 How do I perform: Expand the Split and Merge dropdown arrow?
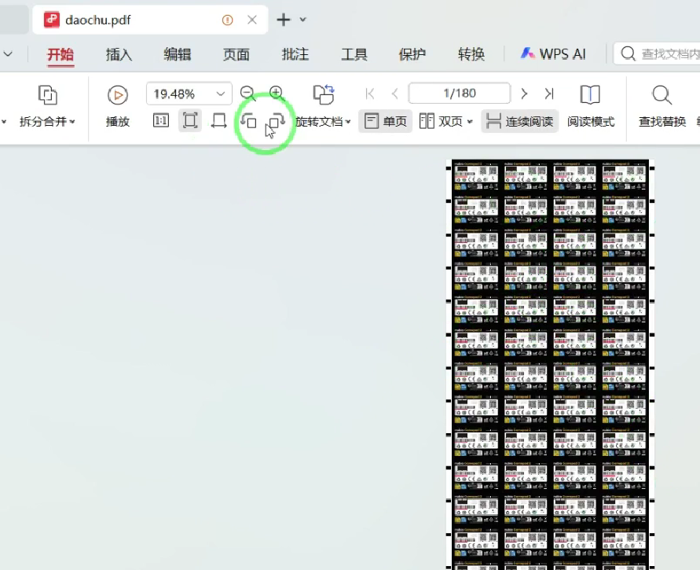pos(72,122)
